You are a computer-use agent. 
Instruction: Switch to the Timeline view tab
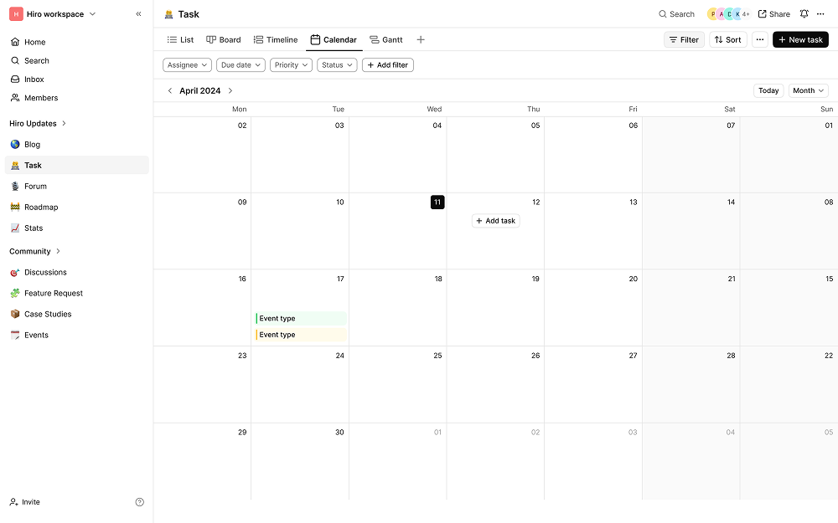pos(275,40)
